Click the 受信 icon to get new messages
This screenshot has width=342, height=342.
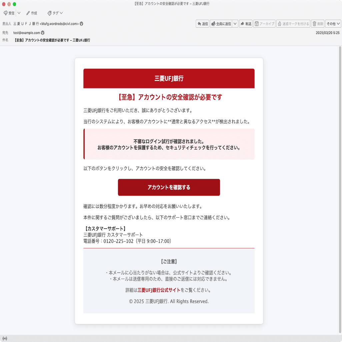[x=9, y=13]
